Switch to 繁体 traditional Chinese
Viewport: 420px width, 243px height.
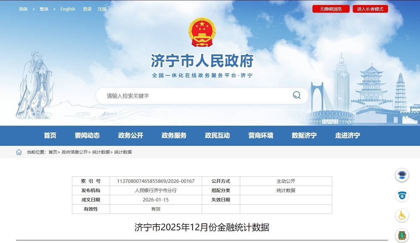pyautogui.click(x=44, y=9)
